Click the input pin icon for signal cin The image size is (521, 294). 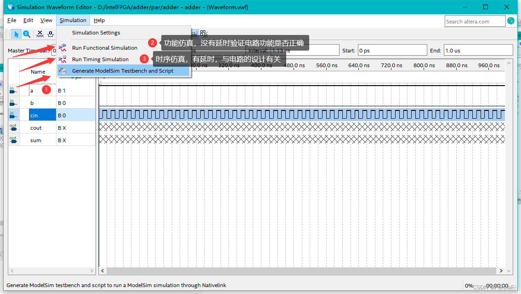pos(12,115)
